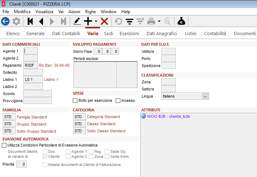Click the euro money bag icon

(181, 21)
